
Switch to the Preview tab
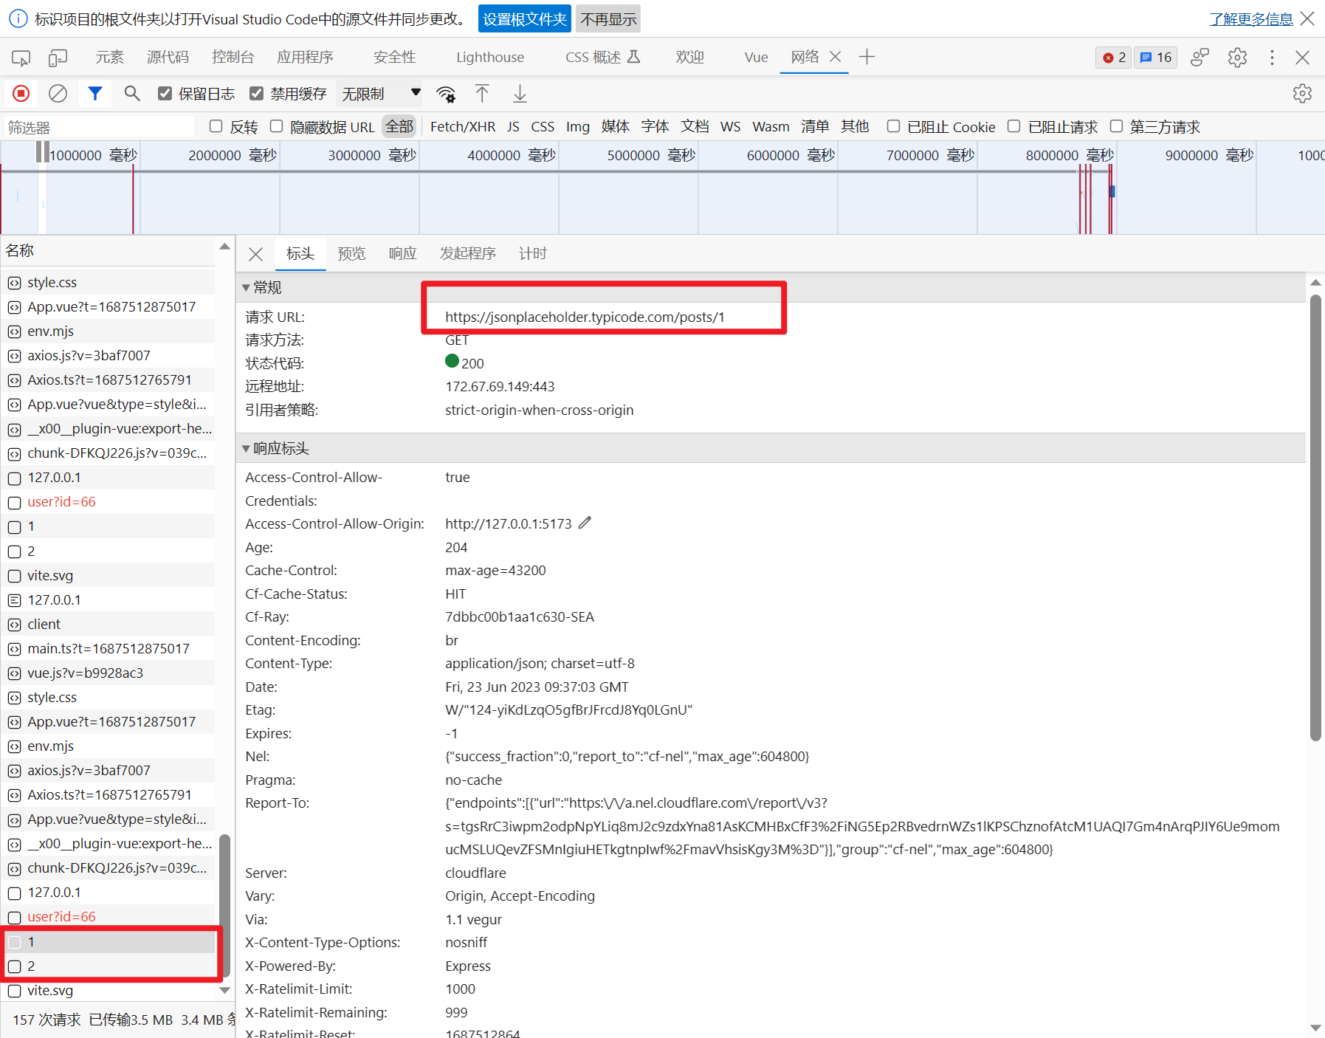pyautogui.click(x=351, y=254)
